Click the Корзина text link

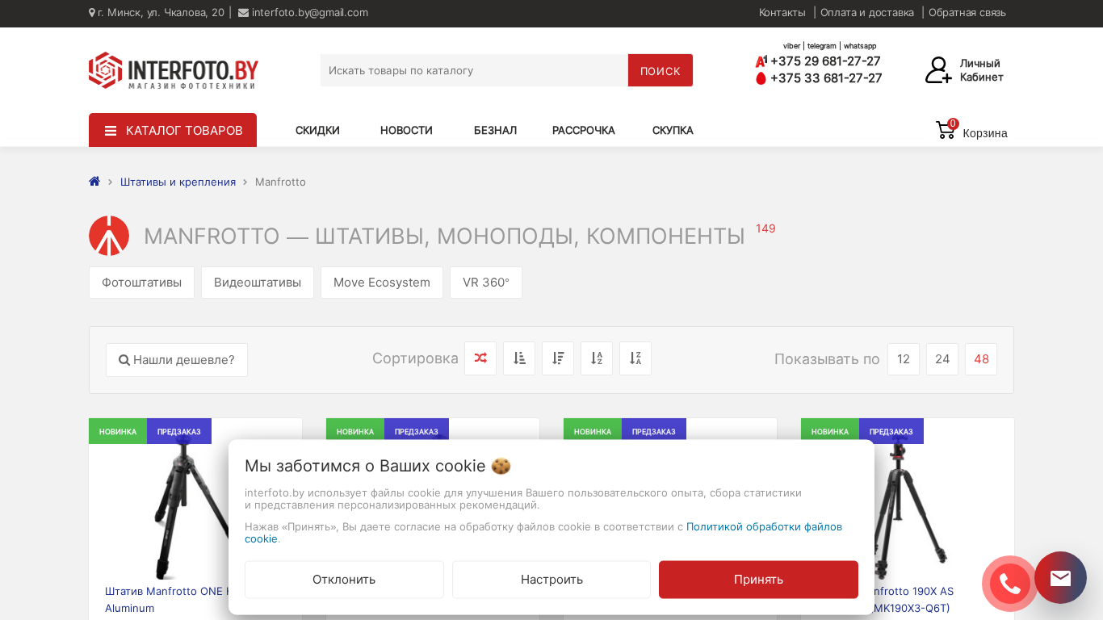point(985,133)
